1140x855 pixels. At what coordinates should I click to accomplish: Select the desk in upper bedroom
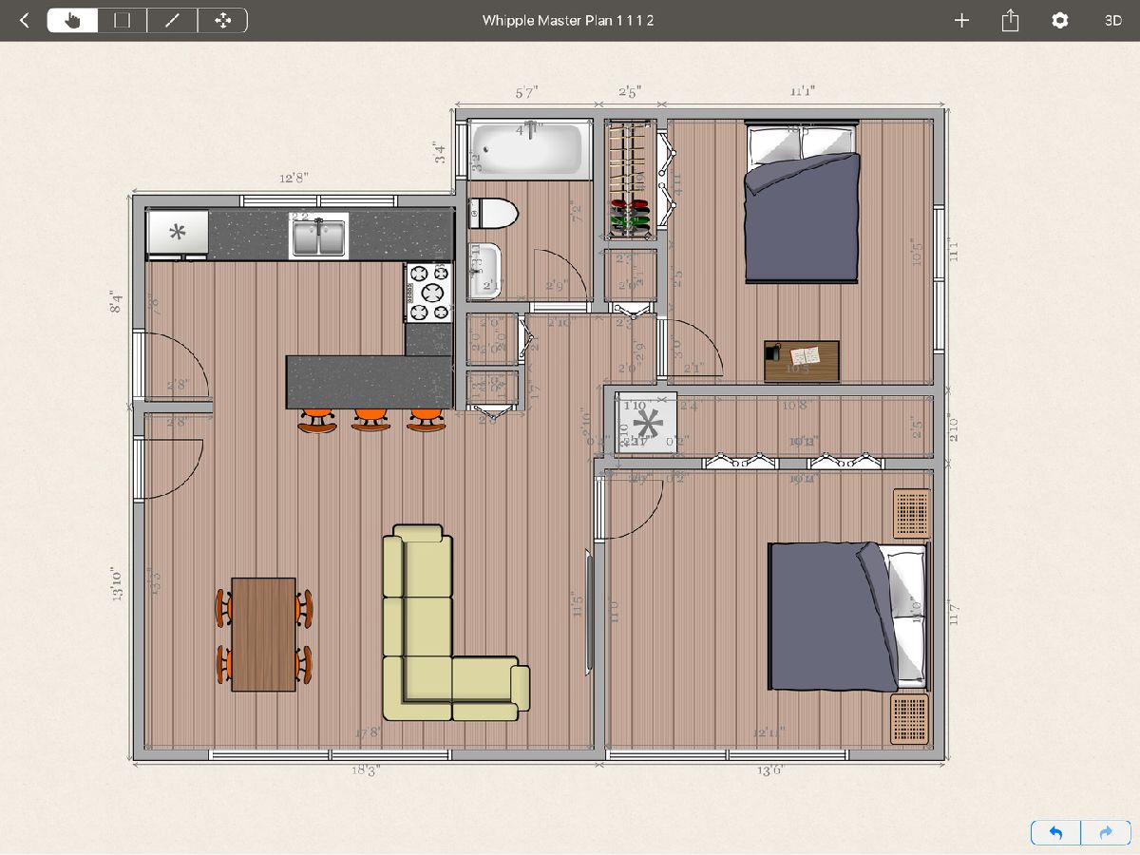click(x=802, y=360)
